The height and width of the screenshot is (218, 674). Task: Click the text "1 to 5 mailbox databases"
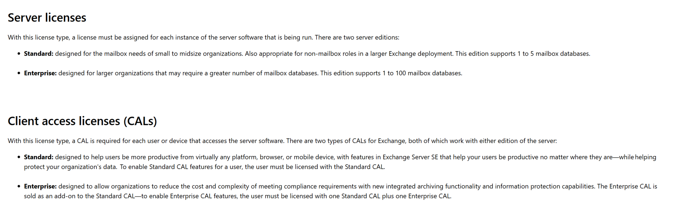(x=553, y=54)
